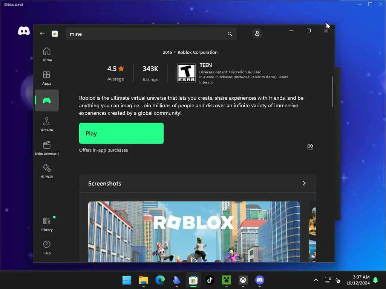386x289 pixels.
Task: Open TikTok from the taskbar
Action: [x=210, y=280]
